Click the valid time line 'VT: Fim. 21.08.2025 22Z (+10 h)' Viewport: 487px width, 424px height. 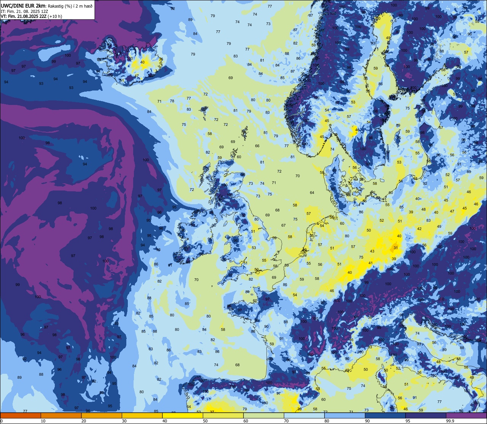pos(31,16)
